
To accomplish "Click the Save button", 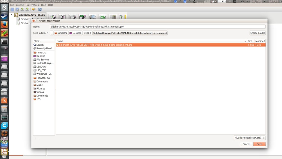I will click(x=259, y=144).
